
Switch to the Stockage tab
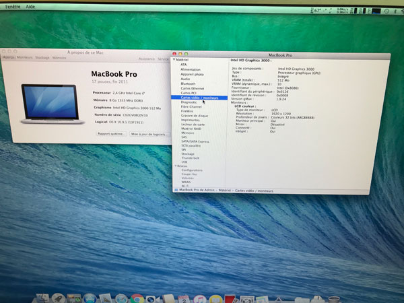42,58
